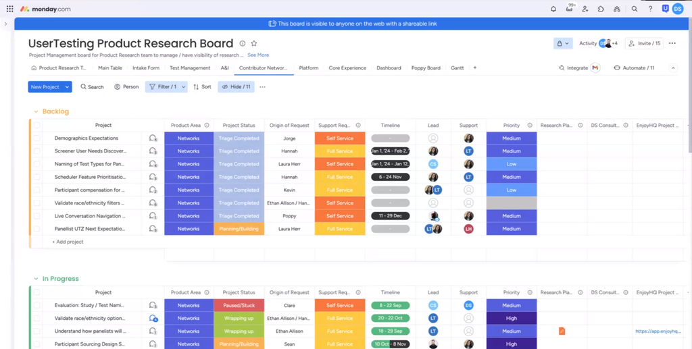Click Hide / 11 columns button
The height and width of the screenshot is (349, 692).
click(x=236, y=87)
